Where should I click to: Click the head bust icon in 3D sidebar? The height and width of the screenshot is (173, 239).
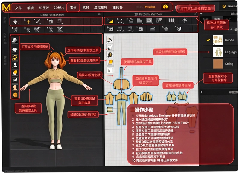(15, 88)
